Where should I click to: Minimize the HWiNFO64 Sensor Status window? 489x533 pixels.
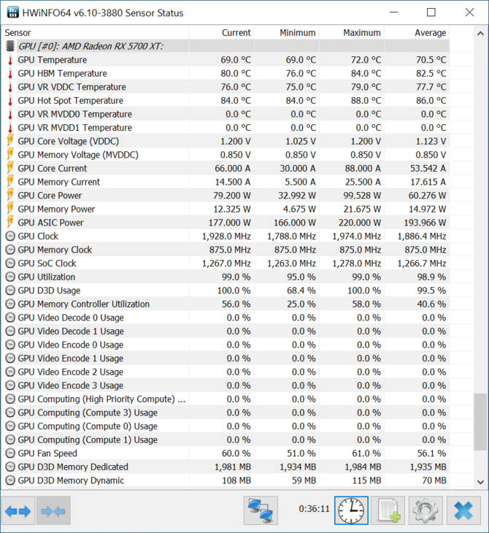[393, 12]
